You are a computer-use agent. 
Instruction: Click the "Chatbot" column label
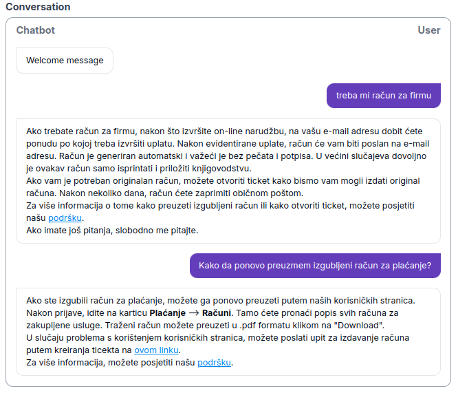(x=35, y=30)
